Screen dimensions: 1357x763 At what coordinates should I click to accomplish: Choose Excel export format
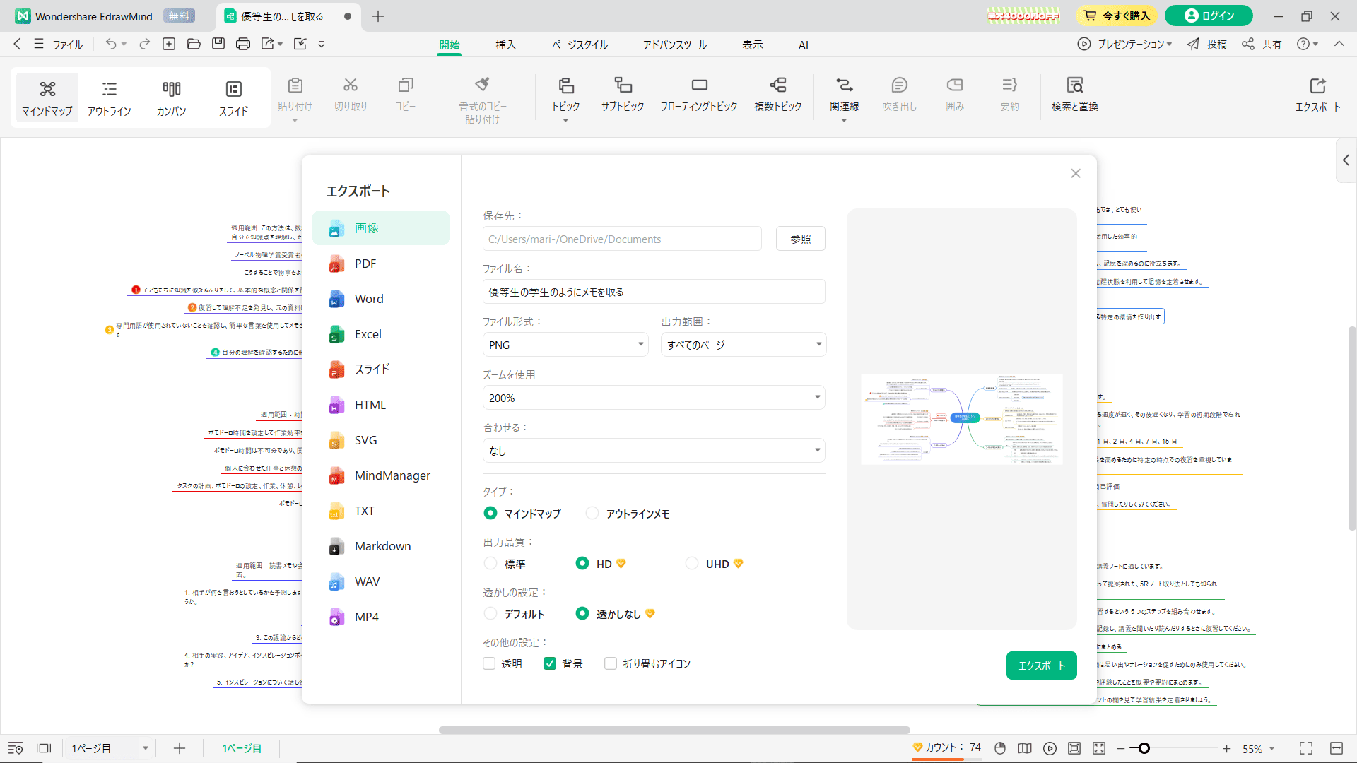tap(381, 334)
